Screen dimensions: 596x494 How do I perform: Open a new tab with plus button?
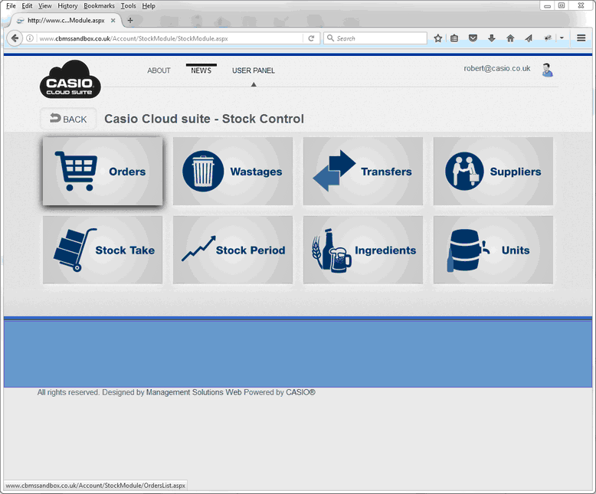tap(130, 21)
